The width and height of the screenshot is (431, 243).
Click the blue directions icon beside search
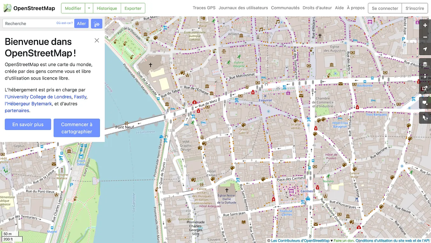point(96,23)
